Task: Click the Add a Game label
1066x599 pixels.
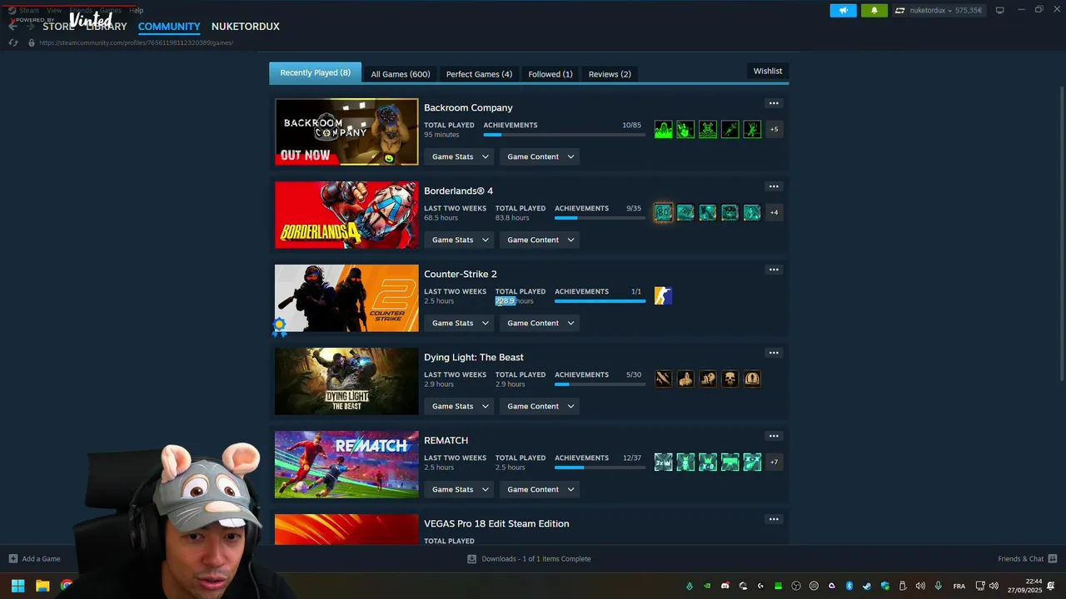Action: click(41, 559)
